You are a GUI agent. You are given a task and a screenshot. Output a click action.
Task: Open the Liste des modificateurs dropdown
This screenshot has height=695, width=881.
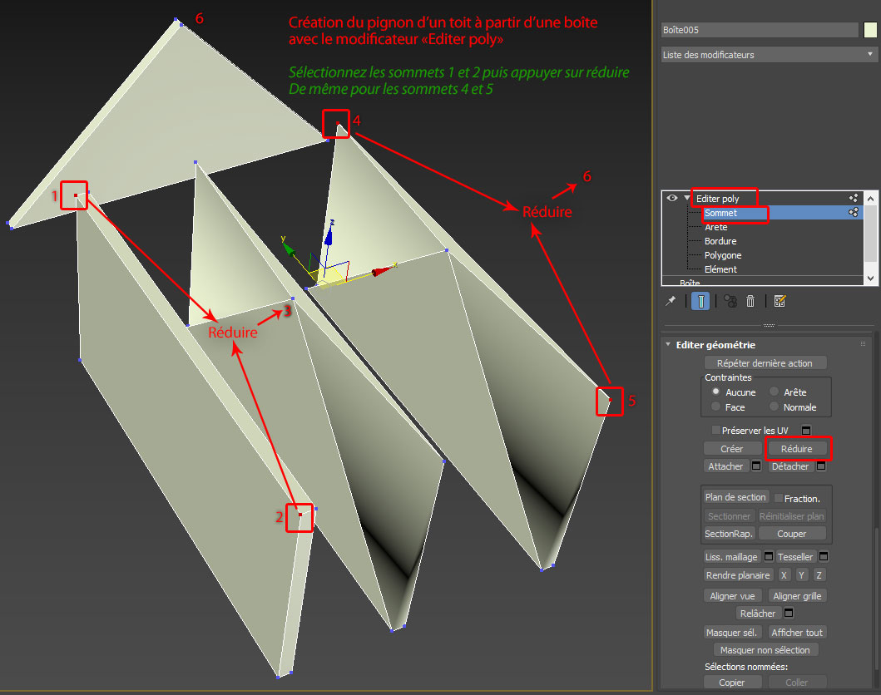pyautogui.click(x=769, y=55)
